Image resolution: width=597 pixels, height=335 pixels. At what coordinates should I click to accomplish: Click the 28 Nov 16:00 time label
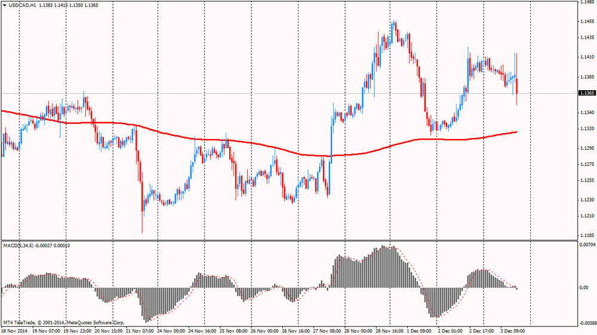click(389, 331)
